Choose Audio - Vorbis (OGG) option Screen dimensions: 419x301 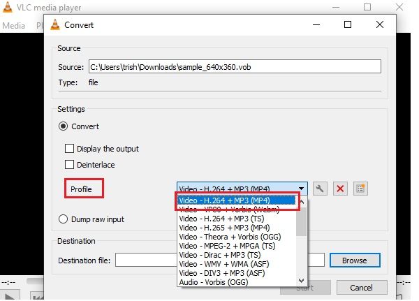click(237, 282)
